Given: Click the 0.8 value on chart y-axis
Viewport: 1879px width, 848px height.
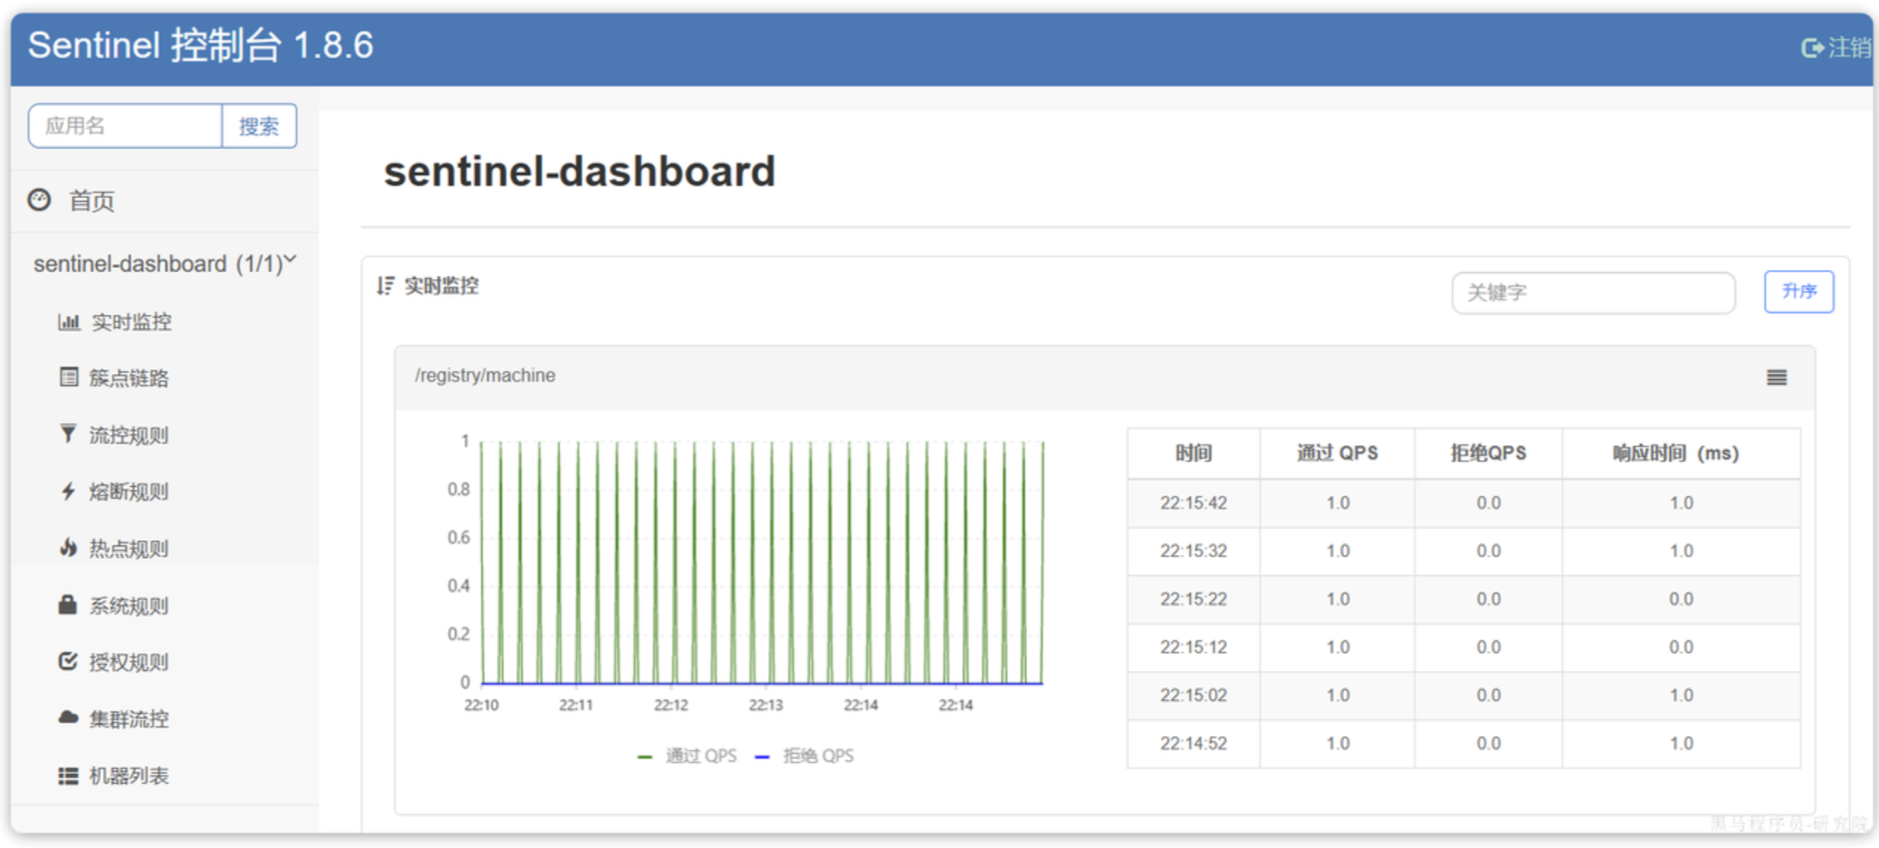Looking at the screenshot, I should pyautogui.click(x=459, y=489).
